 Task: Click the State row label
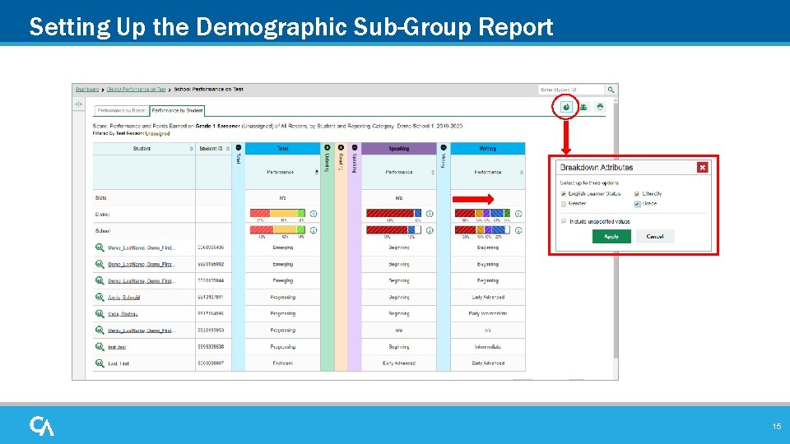pos(100,198)
